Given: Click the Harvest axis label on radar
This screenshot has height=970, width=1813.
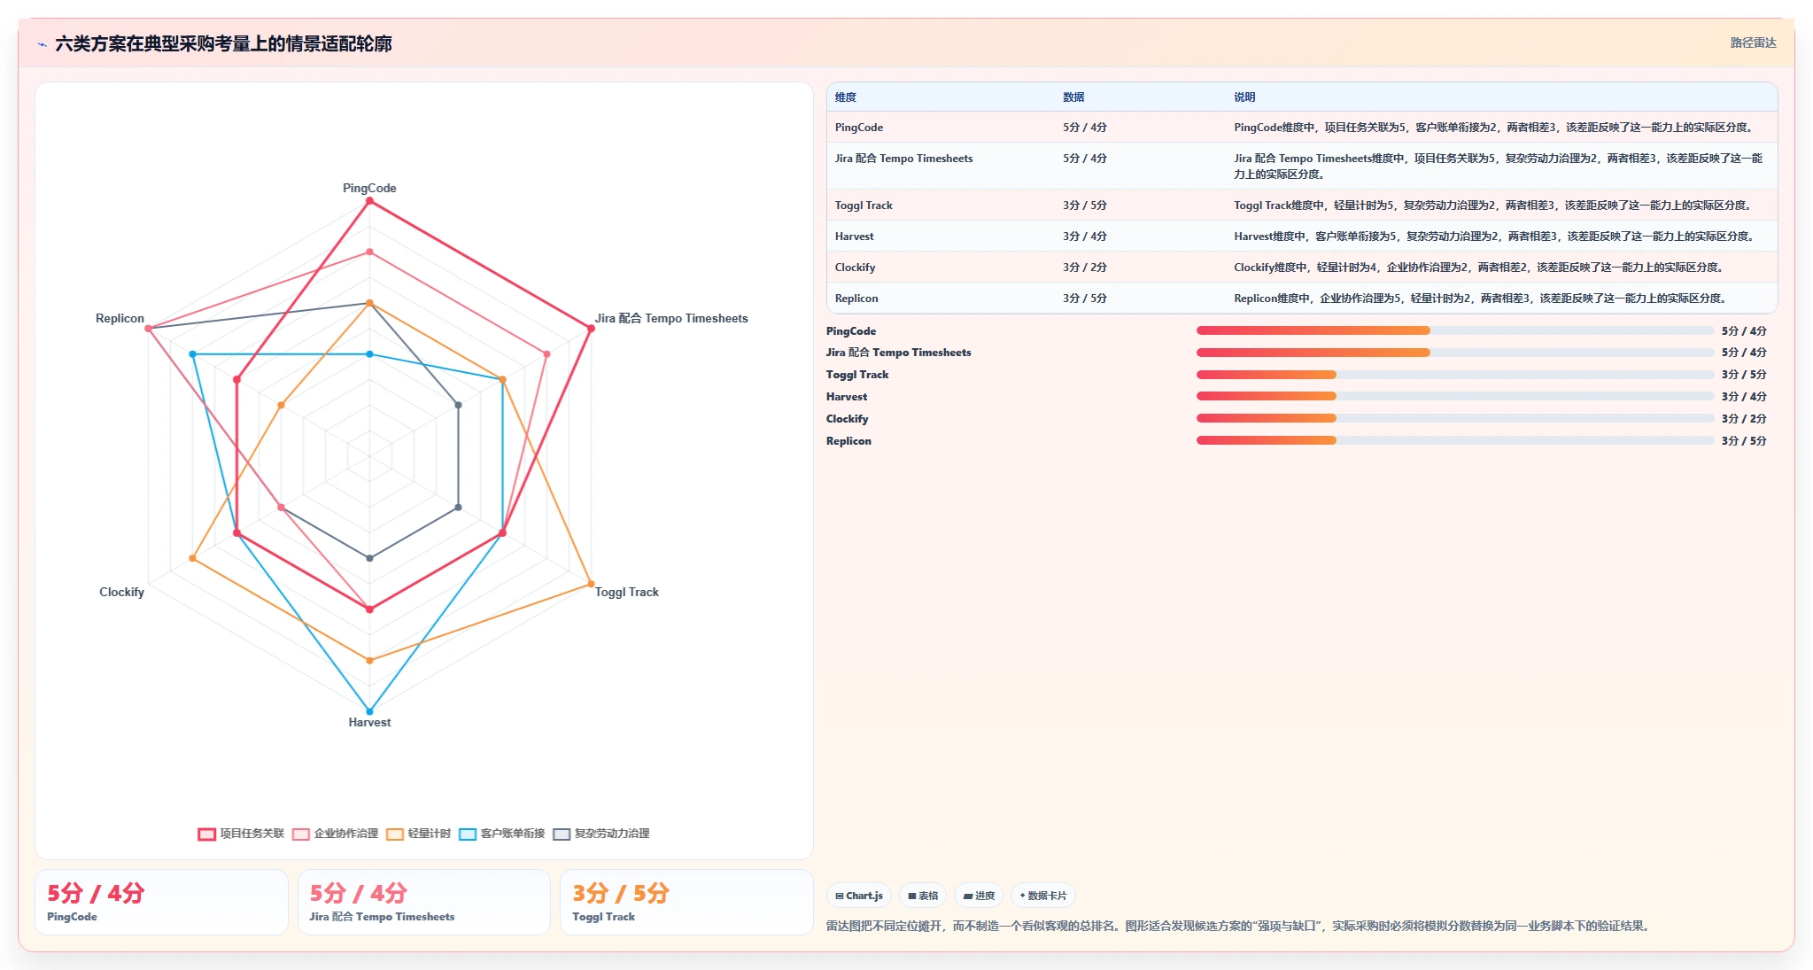Looking at the screenshot, I should click(x=369, y=722).
